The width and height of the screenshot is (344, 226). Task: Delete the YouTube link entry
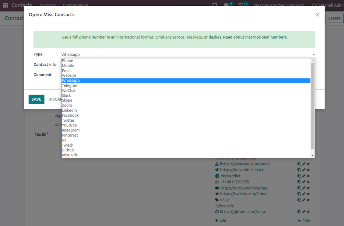[x=308, y=164]
